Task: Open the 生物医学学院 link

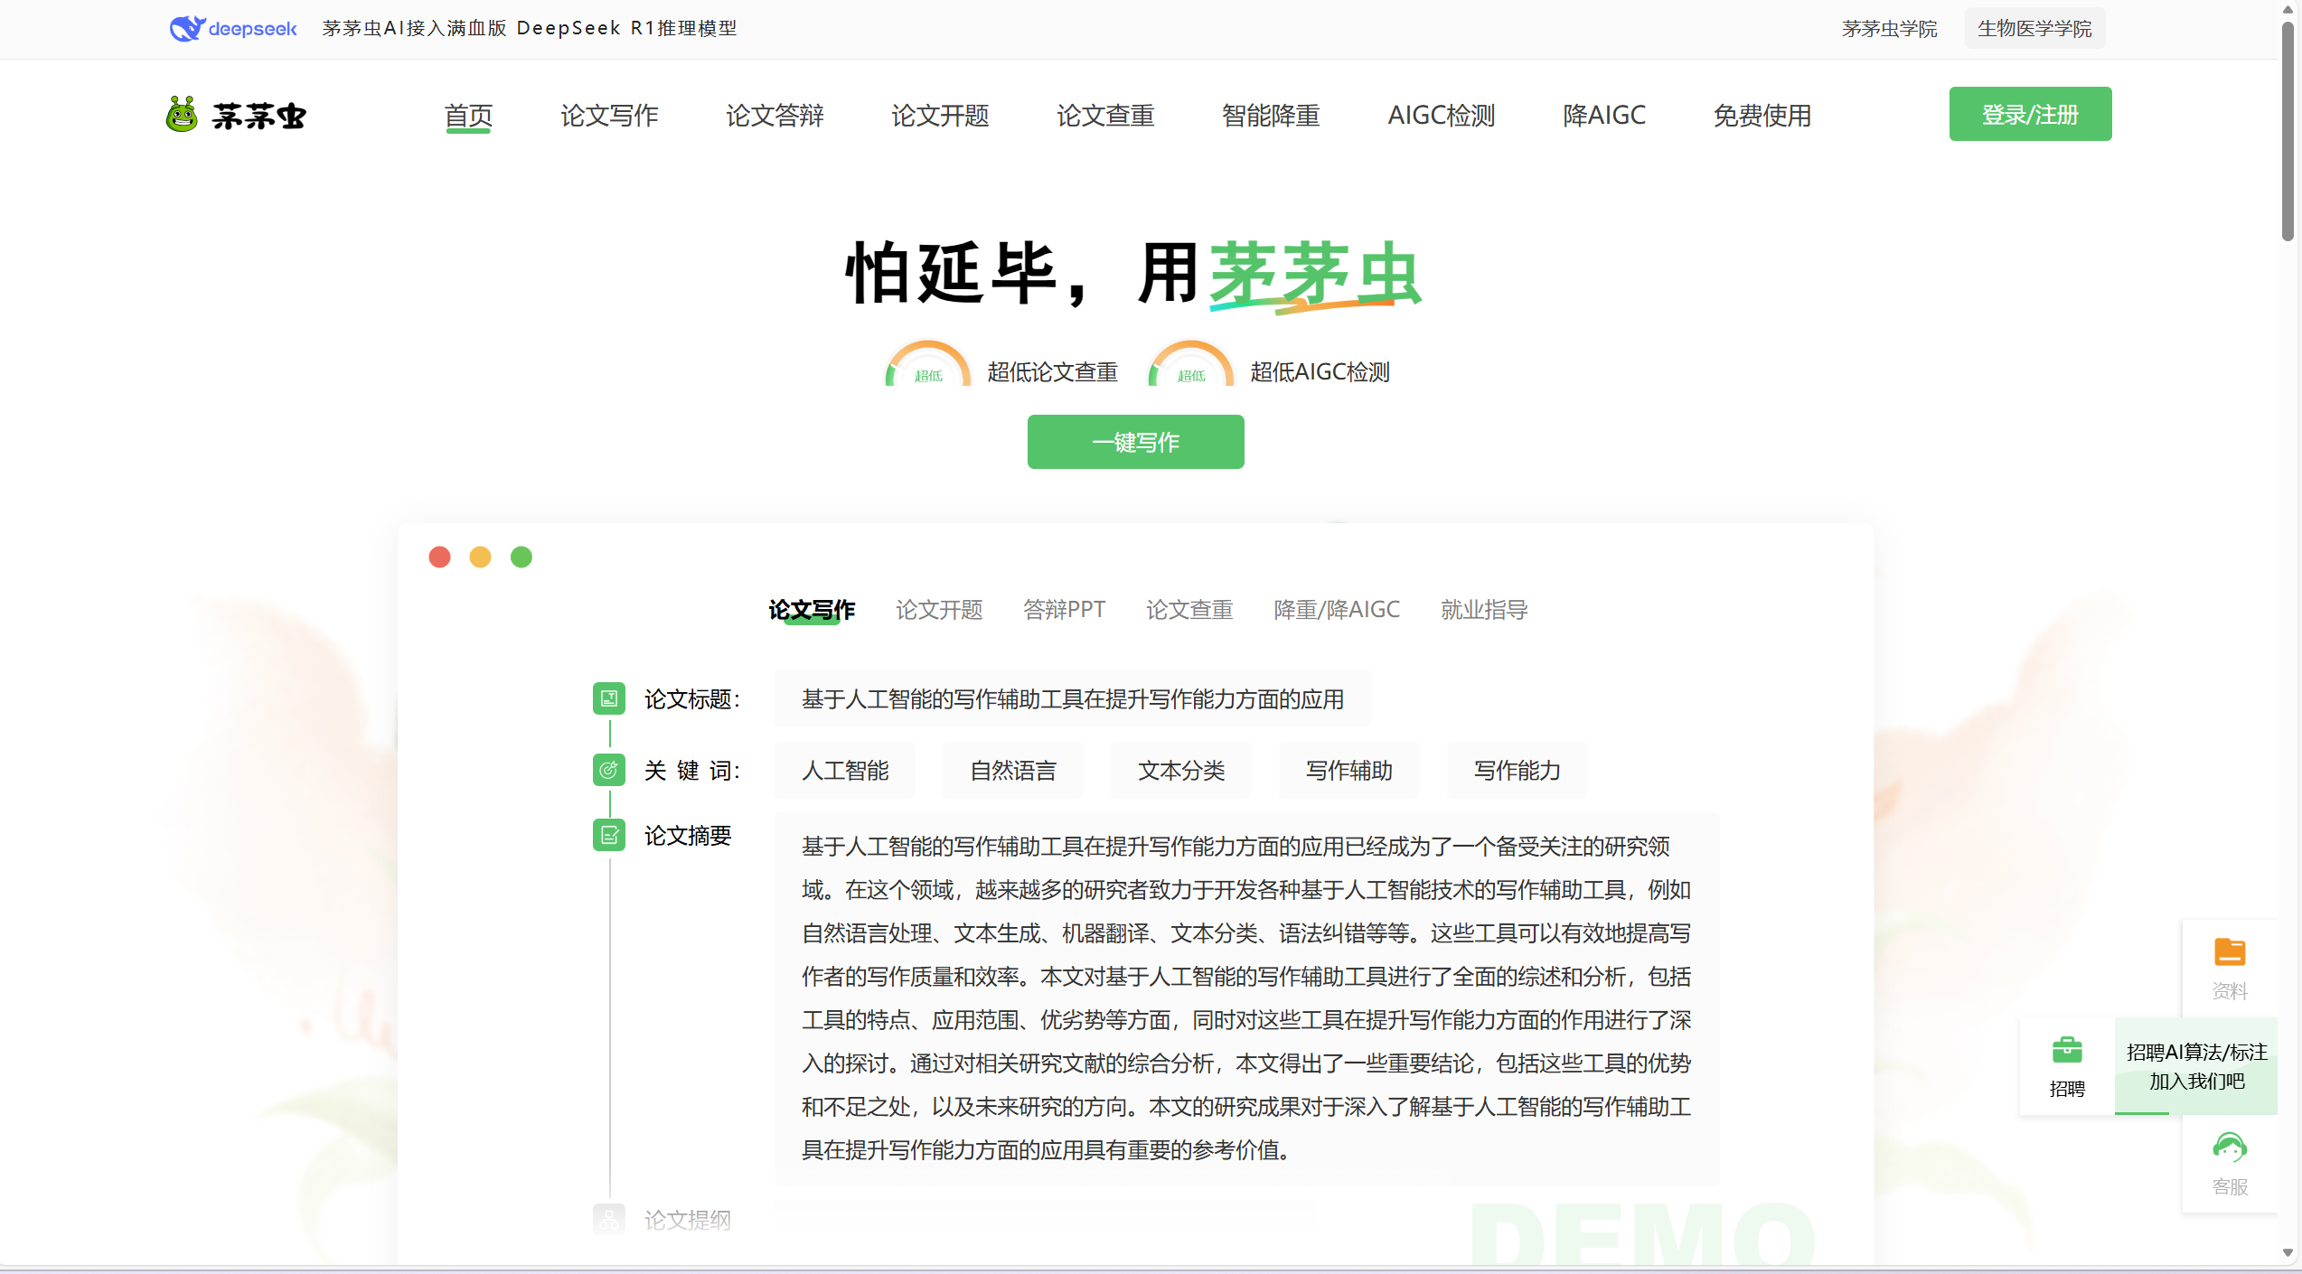Action: (2034, 29)
